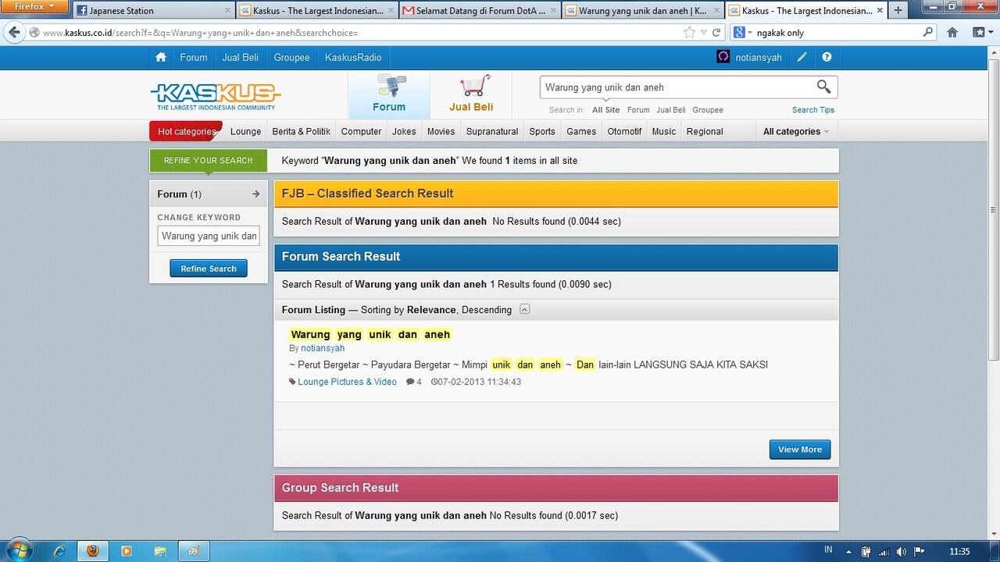Click the notiansyah username in the top bar
Image resolution: width=1000 pixels, height=562 pixels.
coord(759,57)
